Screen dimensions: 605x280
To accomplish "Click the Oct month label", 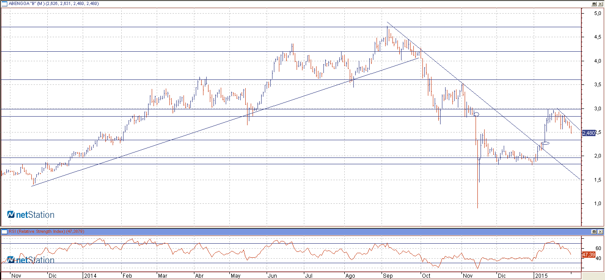I will click(426, 275).
